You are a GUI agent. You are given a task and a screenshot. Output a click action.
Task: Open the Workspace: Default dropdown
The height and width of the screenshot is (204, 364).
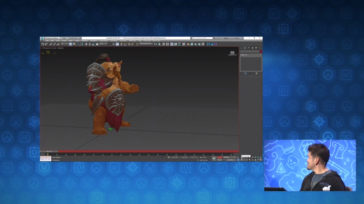tap(52, 38)
